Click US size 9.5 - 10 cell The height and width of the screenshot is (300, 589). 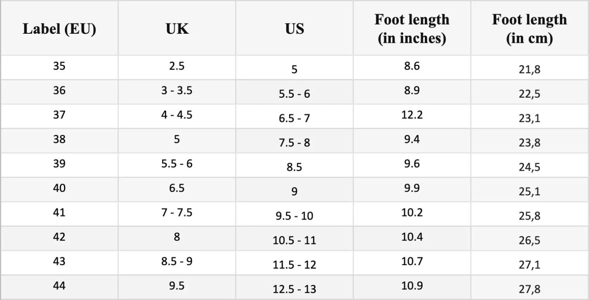(294, 216)
